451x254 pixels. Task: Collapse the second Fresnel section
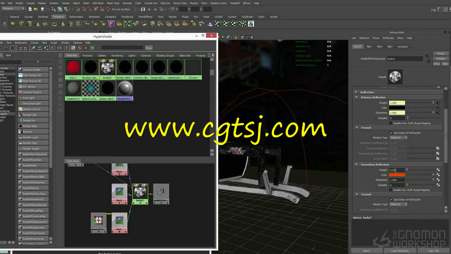pos(357,194)
